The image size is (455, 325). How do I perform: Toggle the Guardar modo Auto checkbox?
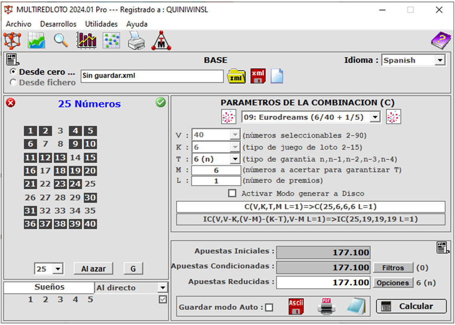point(269,307)
